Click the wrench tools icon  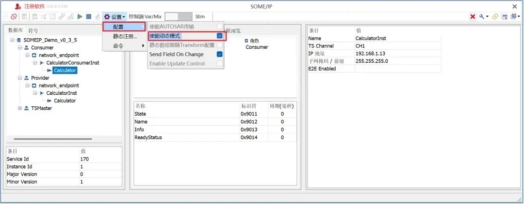482,16
